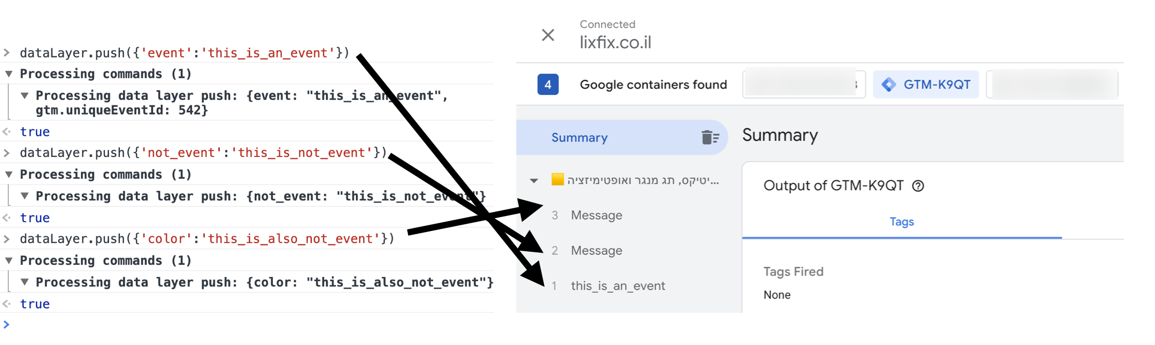Collapse the first Processing commands (1) group
The height and width of the screenshot is (345, 1155).
9,74
